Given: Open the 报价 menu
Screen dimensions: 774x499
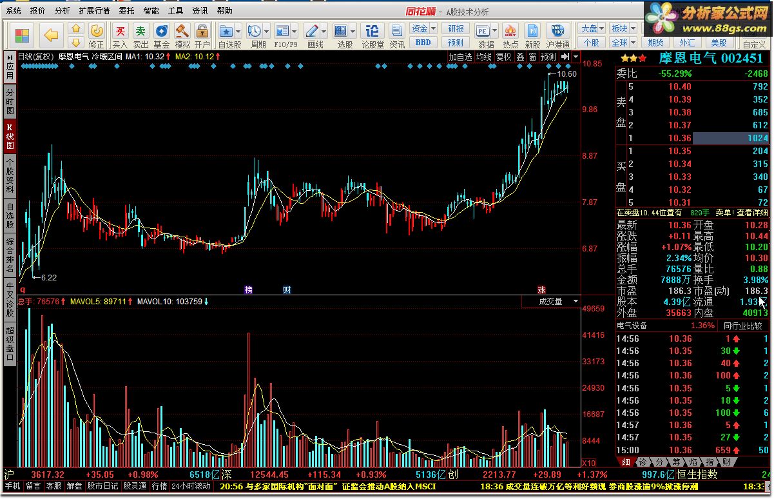Looking at the screenshot, I should pos(38,11).
